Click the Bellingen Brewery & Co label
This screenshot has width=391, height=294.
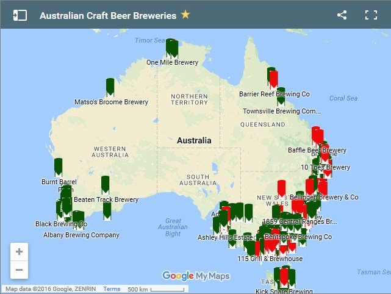(324, 197)
